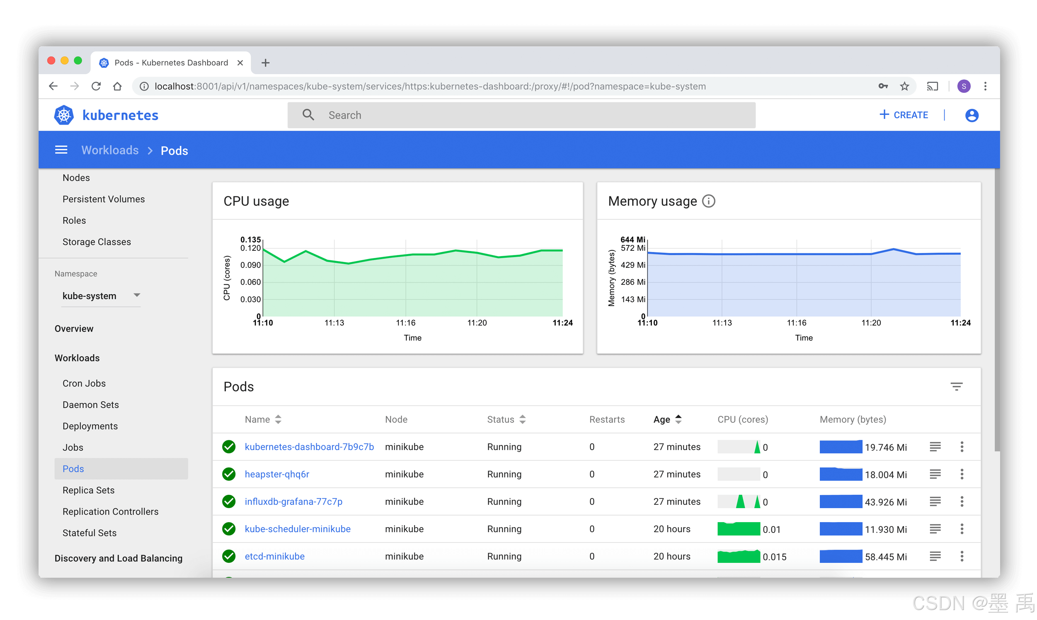This screenshot has height=620, width=1037.
Task: Open the heapster-qhq6r pod link
Action: [x=277, y=474]
